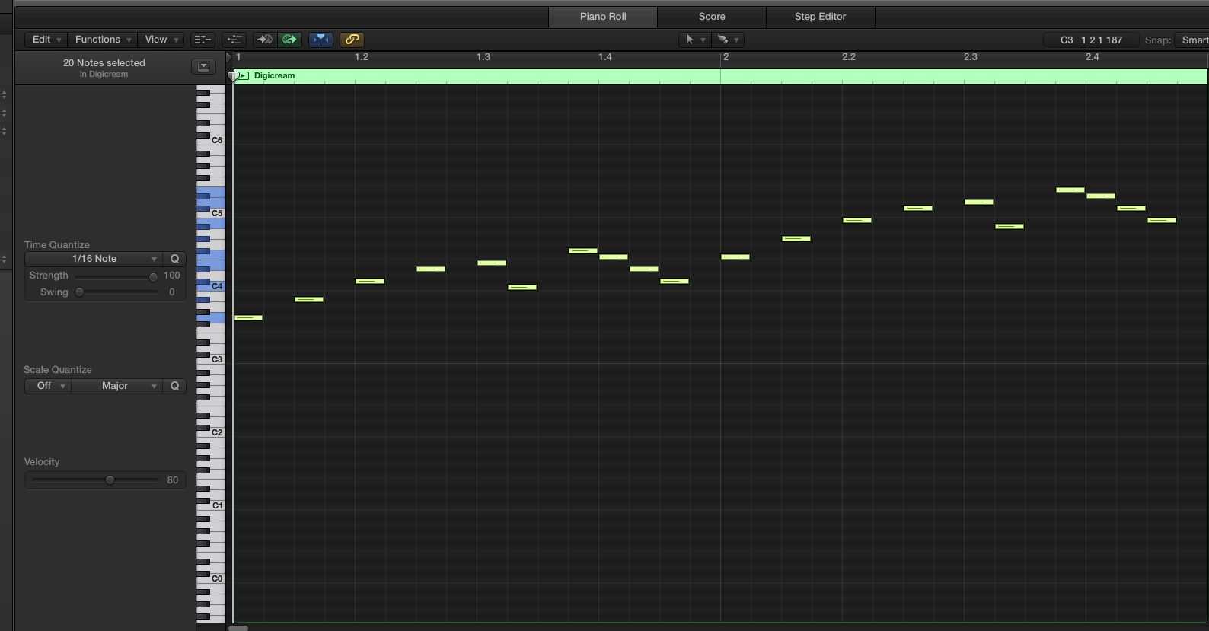Select the note starting at position 2.3

click(x=979, y=202)
